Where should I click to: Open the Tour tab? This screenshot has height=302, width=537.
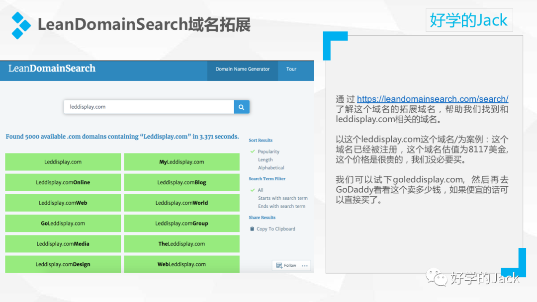[x=291, y=69]
